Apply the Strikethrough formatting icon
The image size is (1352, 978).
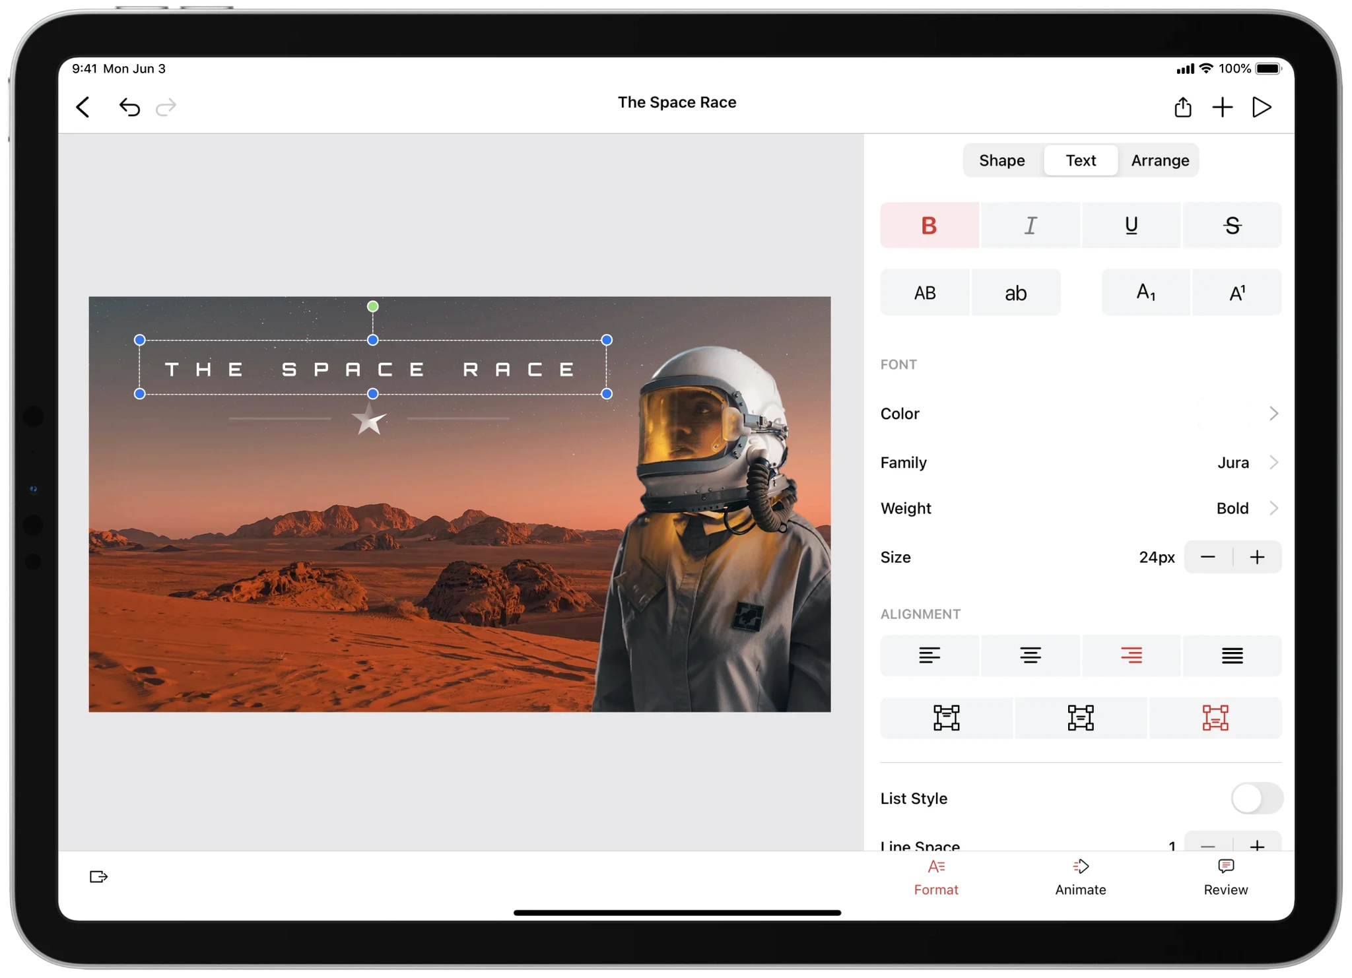click(1232, 226)
